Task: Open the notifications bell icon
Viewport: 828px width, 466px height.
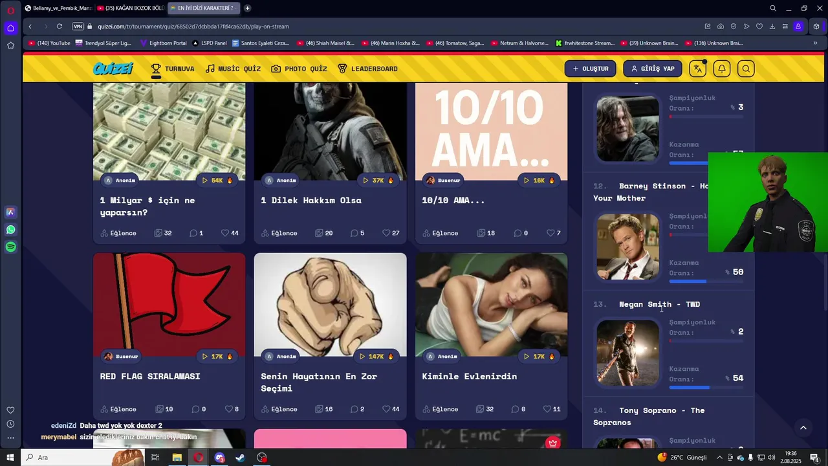Action: [722, 69]
